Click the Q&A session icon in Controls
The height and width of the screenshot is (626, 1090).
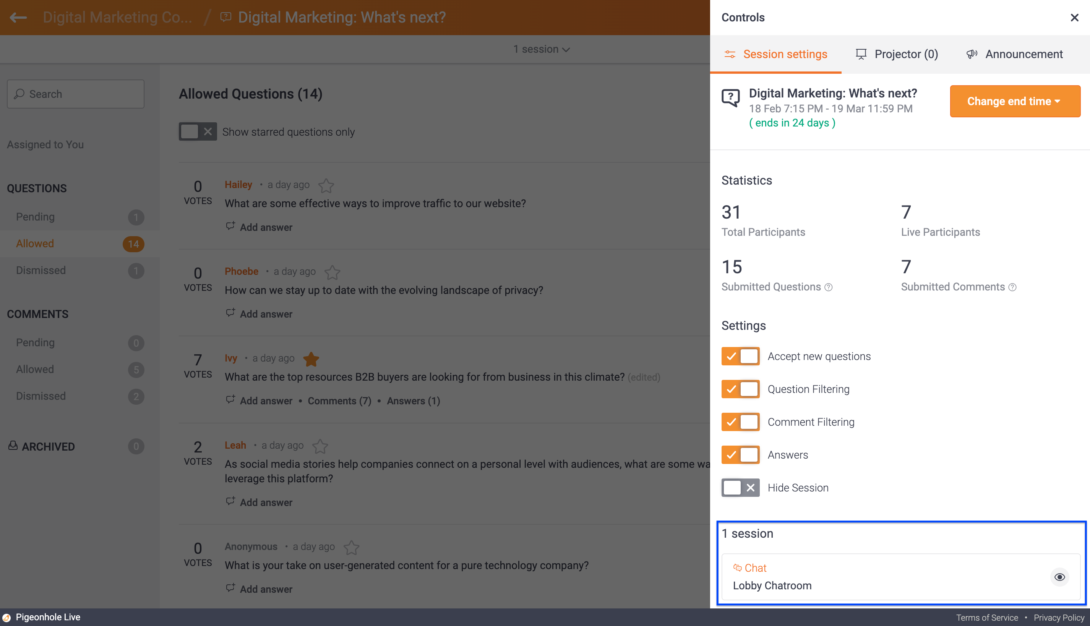tap(730, 98)
